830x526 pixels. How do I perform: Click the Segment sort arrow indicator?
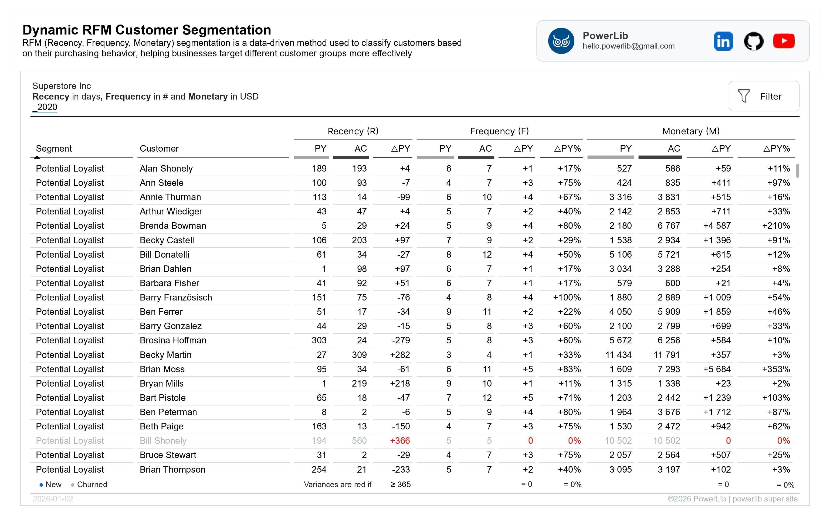click(x=37, y=157)
